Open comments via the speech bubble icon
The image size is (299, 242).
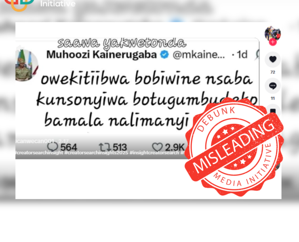pyautogui.click(x=273, y=86)
